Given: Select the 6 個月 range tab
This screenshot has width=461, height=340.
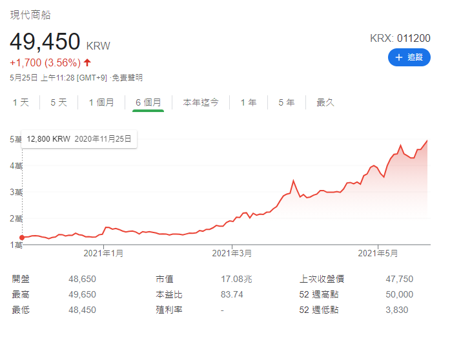Looking at the screenshot, I should click(x=149, y=102).
